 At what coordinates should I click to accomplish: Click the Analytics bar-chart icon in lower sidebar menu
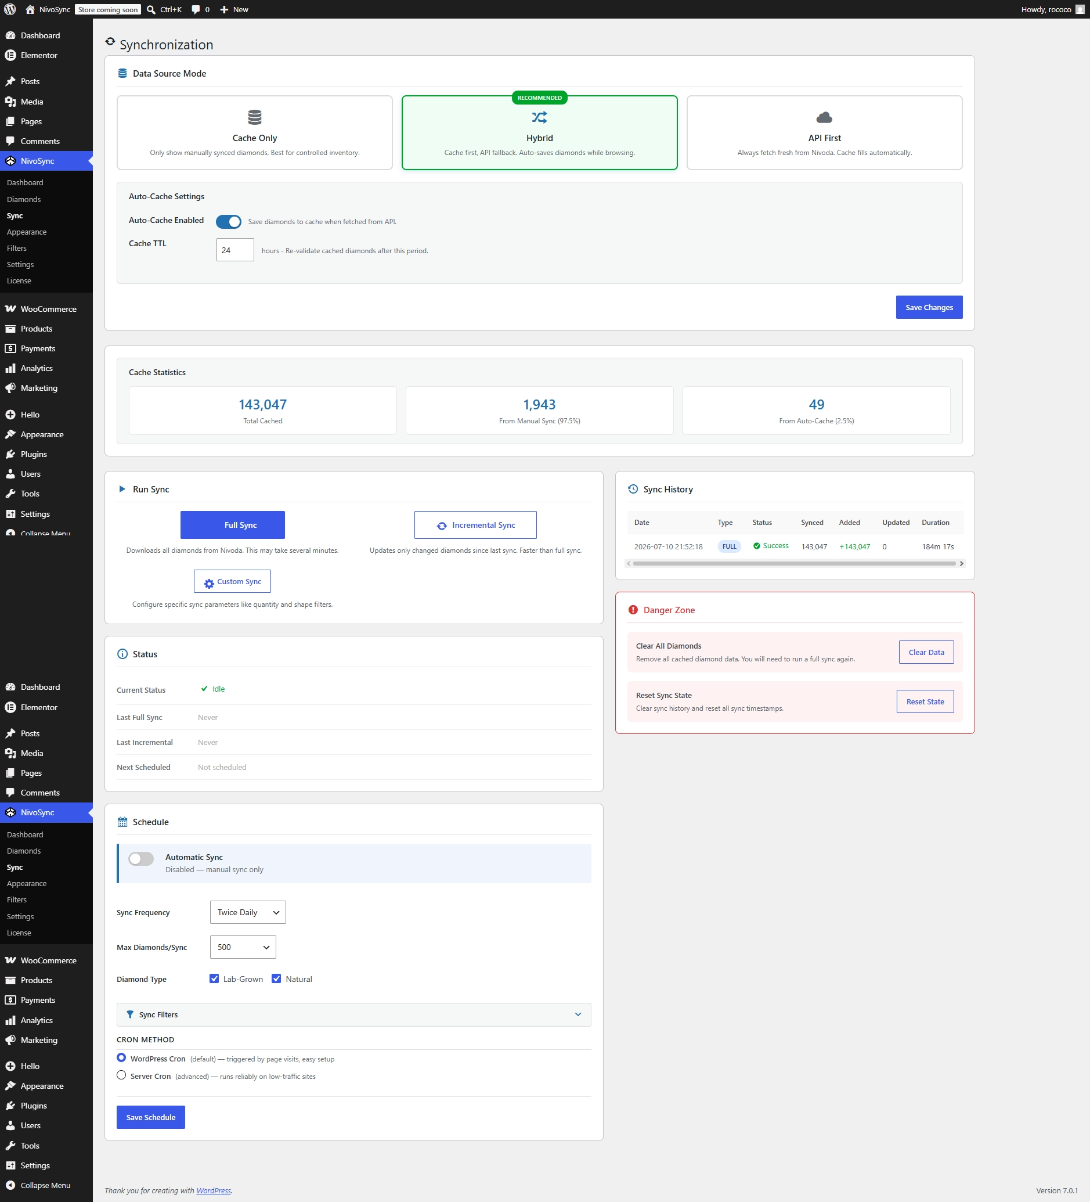pyautogui.click(x=10, y=1021)
